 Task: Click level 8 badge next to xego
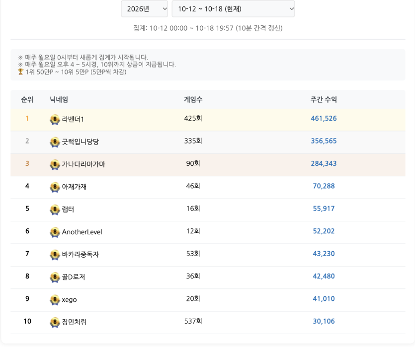pyautogui.click(x=55, y=300)
